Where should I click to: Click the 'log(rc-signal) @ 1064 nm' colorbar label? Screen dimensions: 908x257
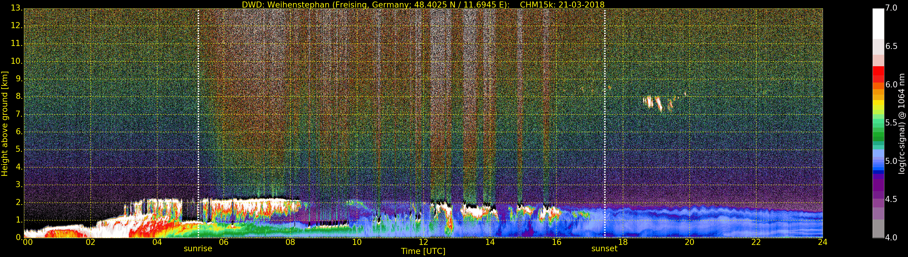pyautogui.click(x=902, y=124)
